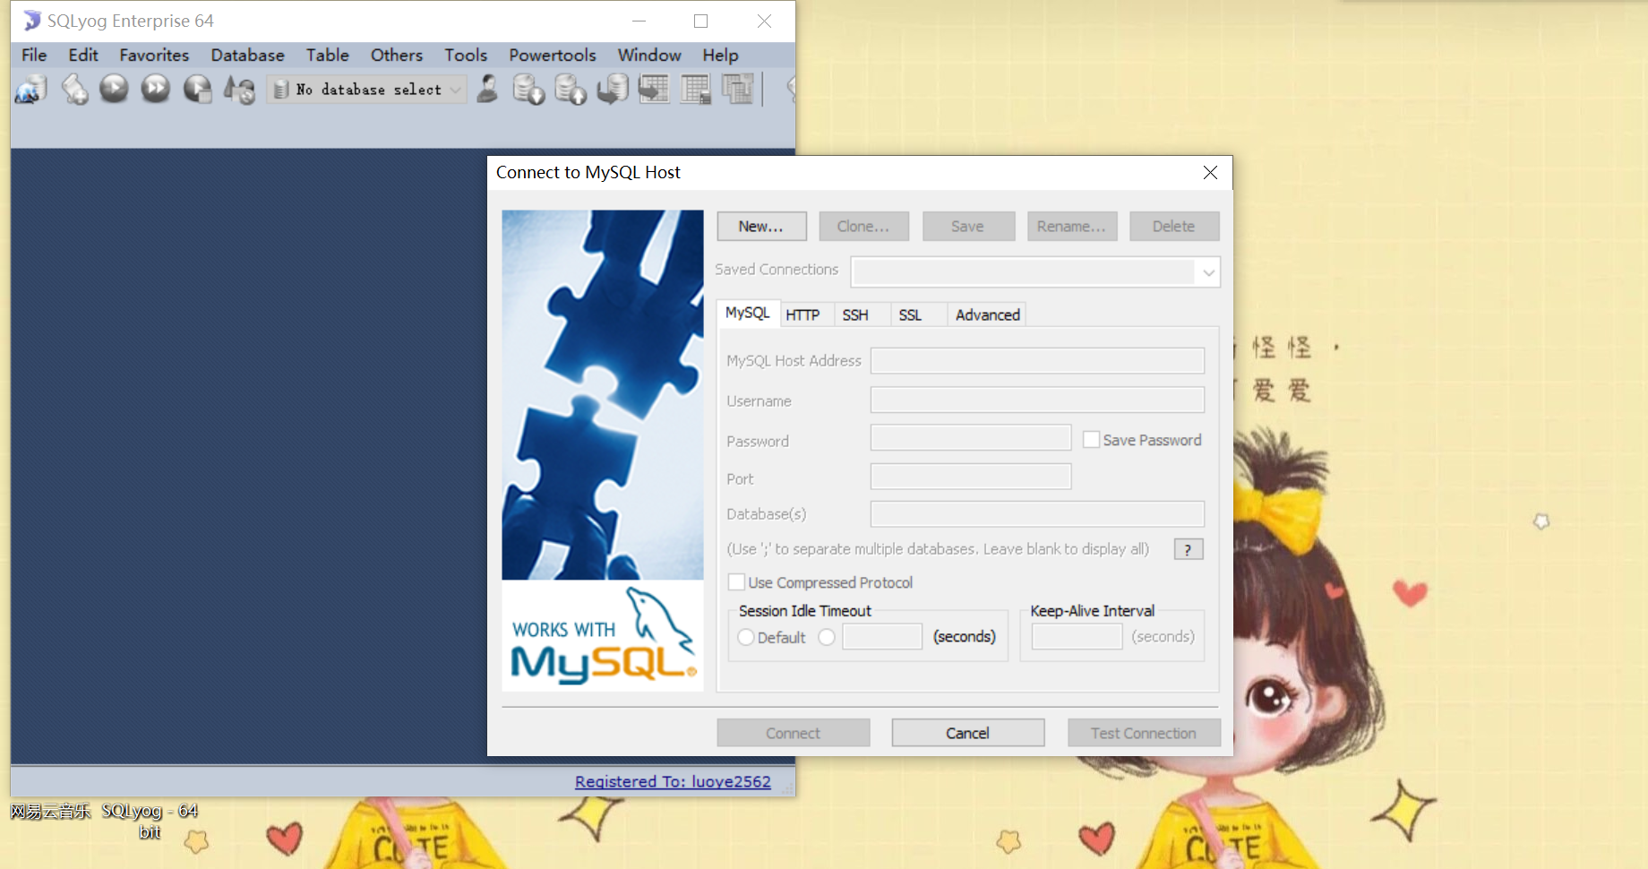
Task: Click database icon with down arrow
Action: click(528, 90)
